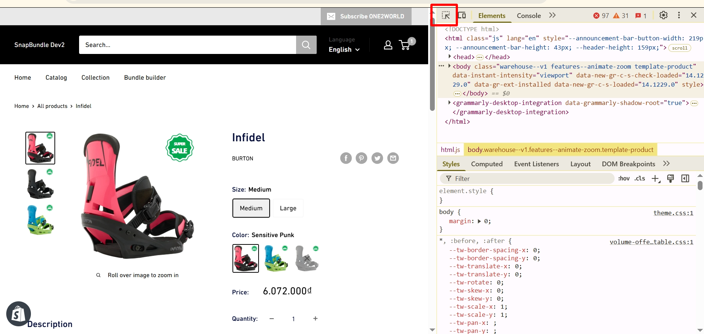Share product on Facebook
The image size is (704, 334).
[x=346, y=158]
